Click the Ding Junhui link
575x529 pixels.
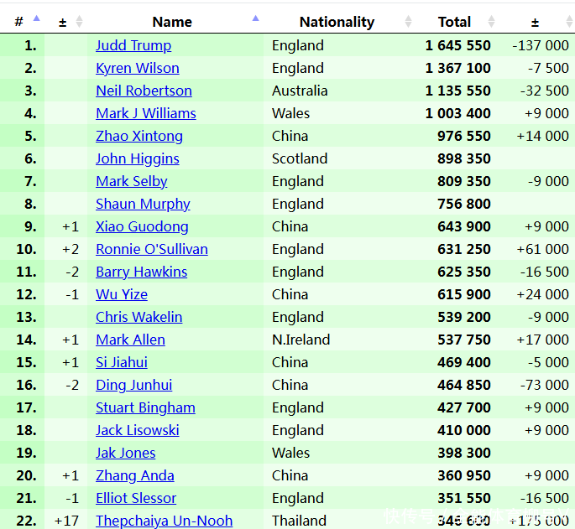point(133,385)
